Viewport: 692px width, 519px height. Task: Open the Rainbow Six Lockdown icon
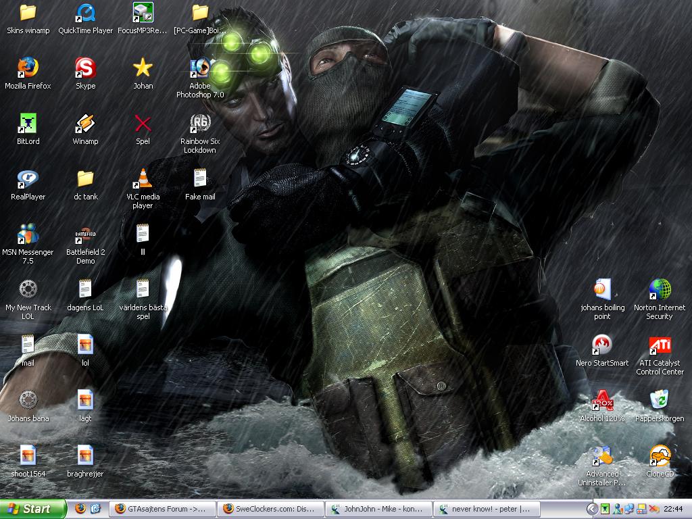[x=200, y=124]
